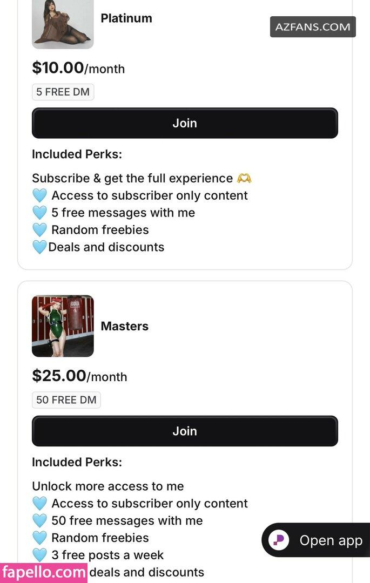This screenshot has height=583, width=370.
Task: Click the purple app logo icon
Action: pos(279,540)
